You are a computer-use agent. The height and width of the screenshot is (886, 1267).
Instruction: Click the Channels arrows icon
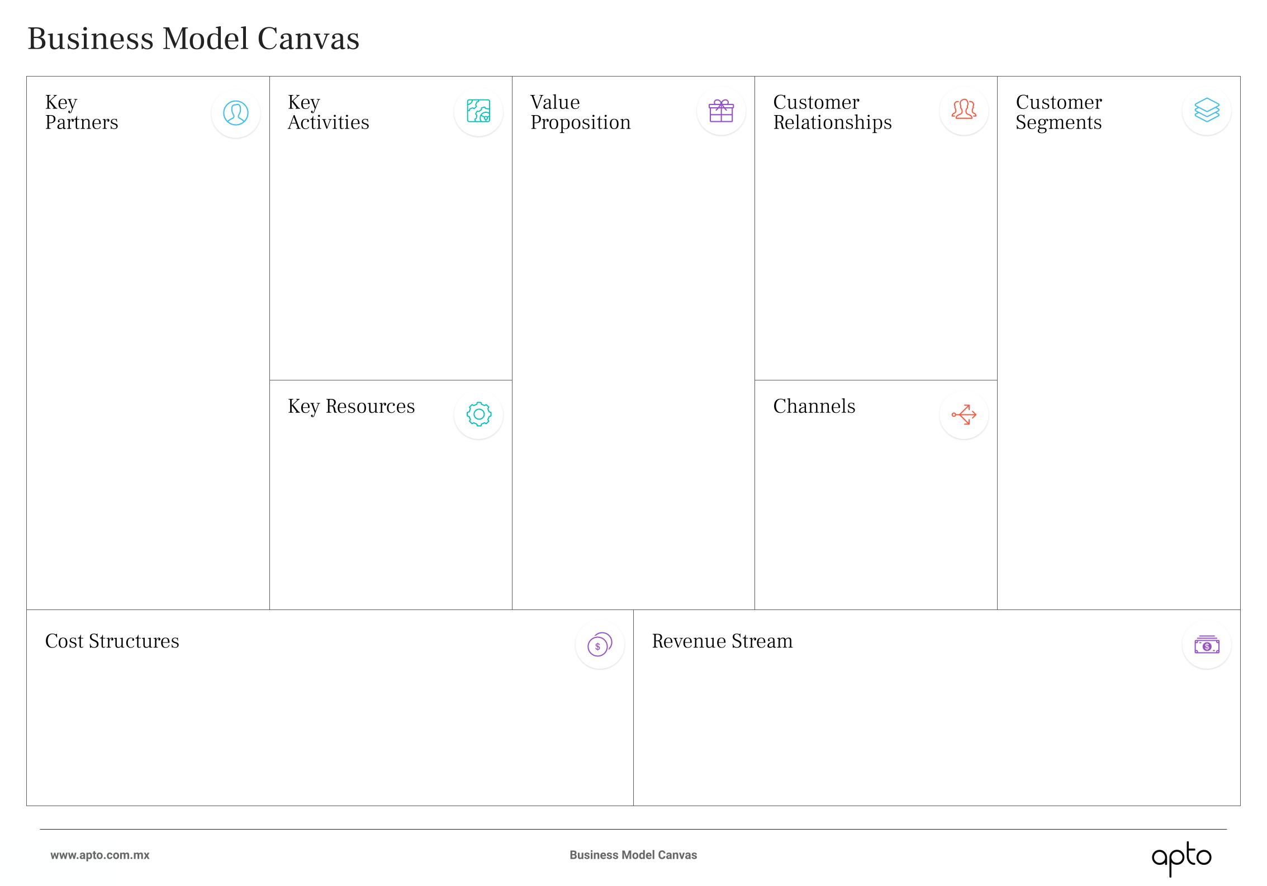tap(964, 415)
